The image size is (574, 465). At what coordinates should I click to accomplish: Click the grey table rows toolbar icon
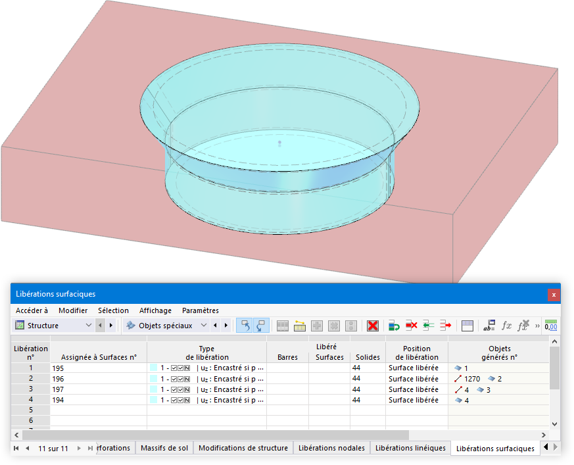coord(283,326)
